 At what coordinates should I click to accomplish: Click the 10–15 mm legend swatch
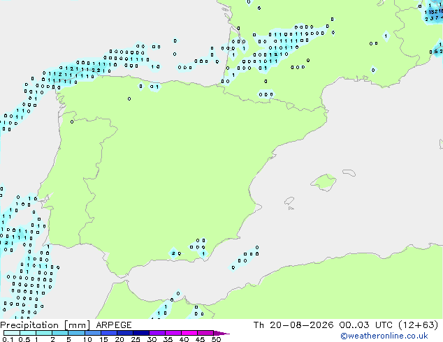pyautogui.click(x=93, y=333)
